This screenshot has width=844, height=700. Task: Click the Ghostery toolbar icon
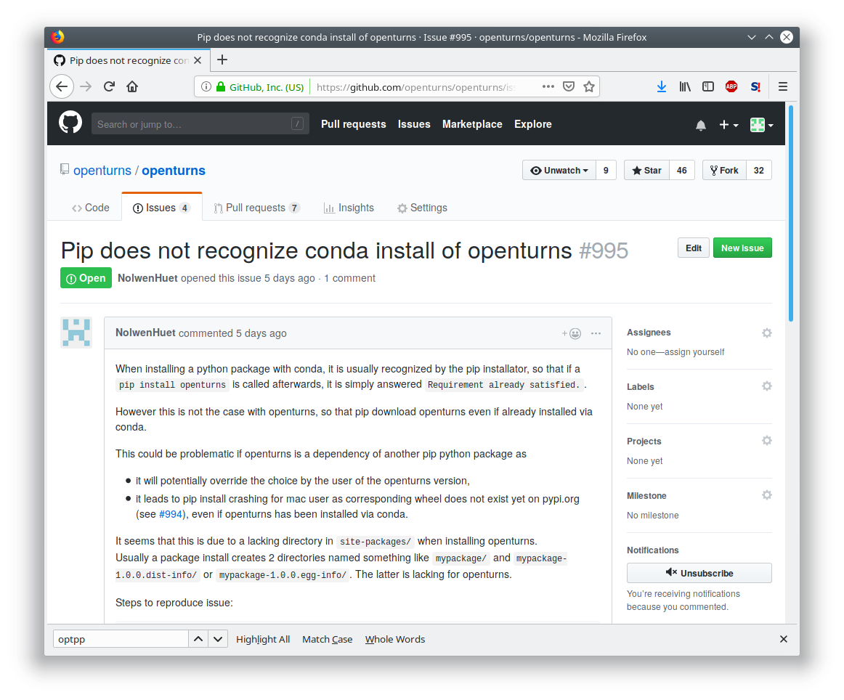[x=755, y=86]
